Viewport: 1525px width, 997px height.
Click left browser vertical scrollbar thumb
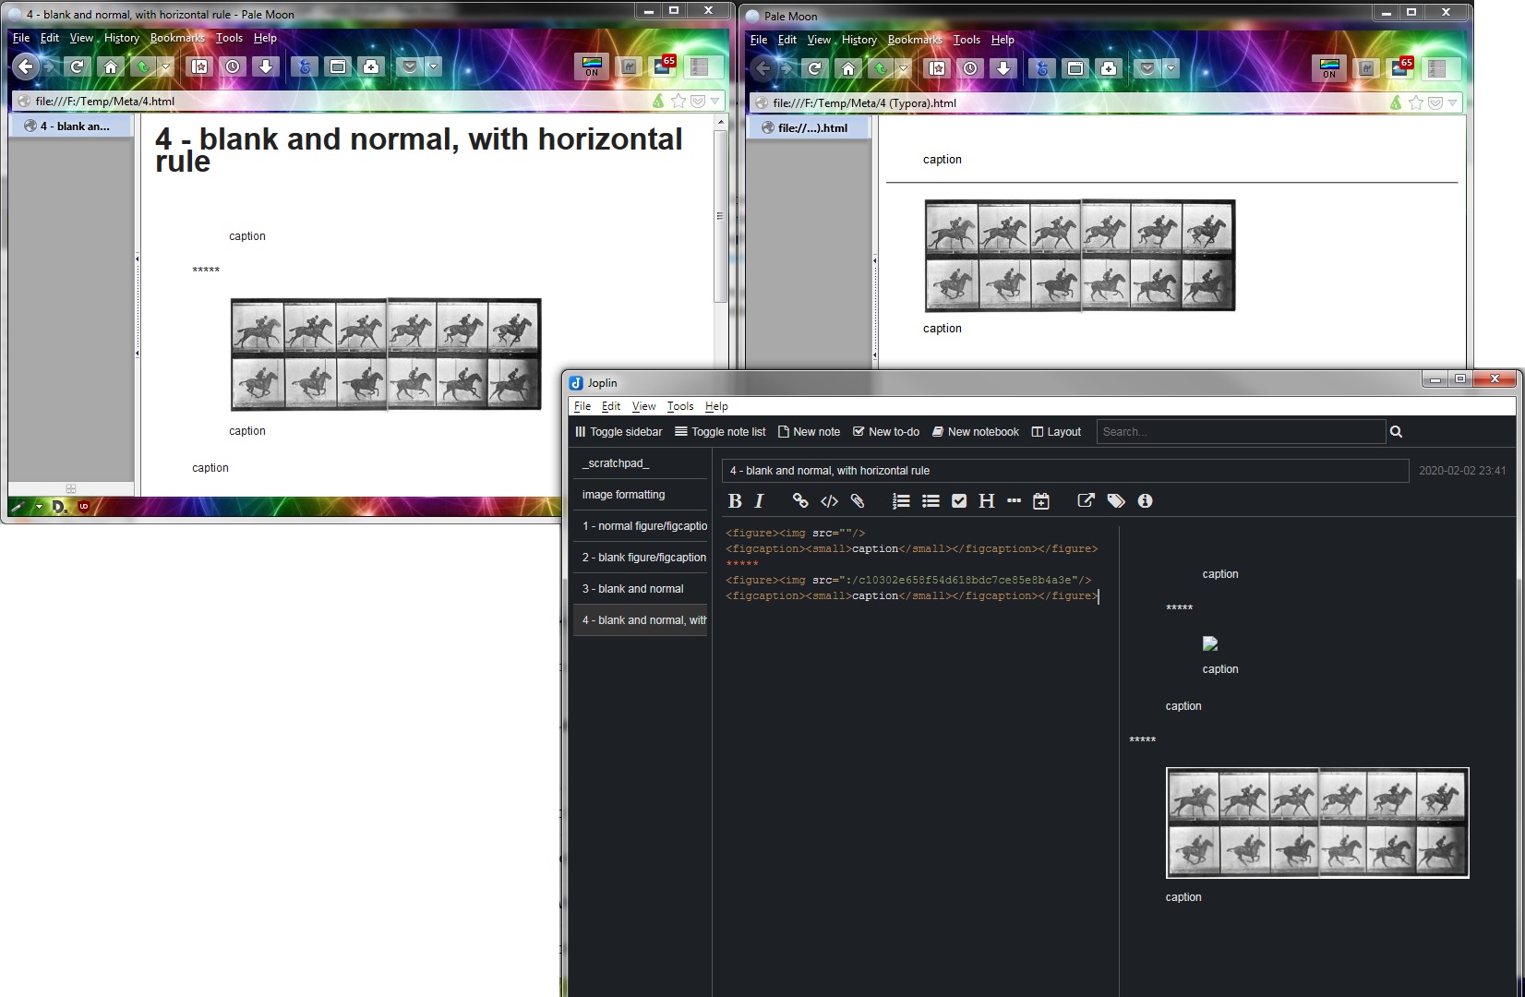click(720, 216)
